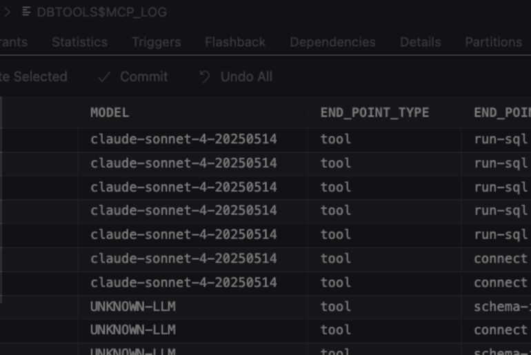This screenshot has width=531, height=355.
Task: Click the END_POINT_TYPE column header
Action: pyautogui.click(x=374, y=112)
